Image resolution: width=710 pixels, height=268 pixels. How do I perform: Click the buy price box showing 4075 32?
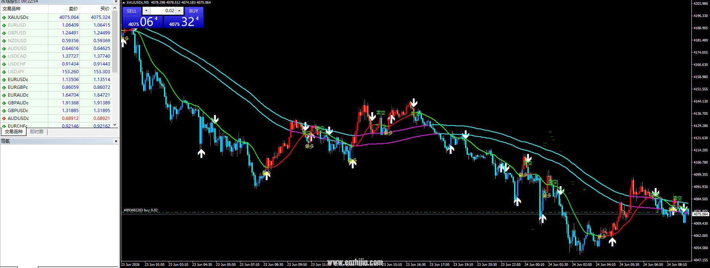(184, 21)
